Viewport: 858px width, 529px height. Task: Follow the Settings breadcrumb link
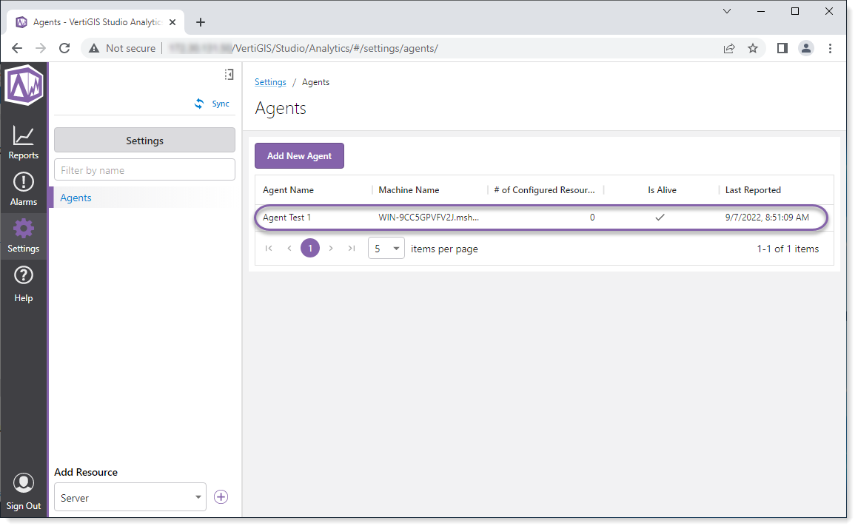click(x=270, y=82)
